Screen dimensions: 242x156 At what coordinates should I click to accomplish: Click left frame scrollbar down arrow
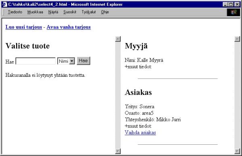pyautogui.click(x=118, y=151)
